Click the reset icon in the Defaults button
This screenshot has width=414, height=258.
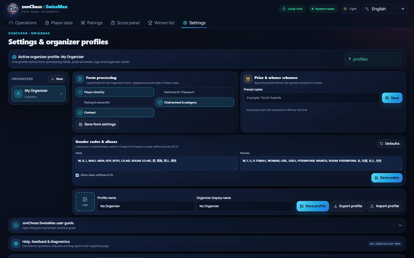[x=381, y=144]
